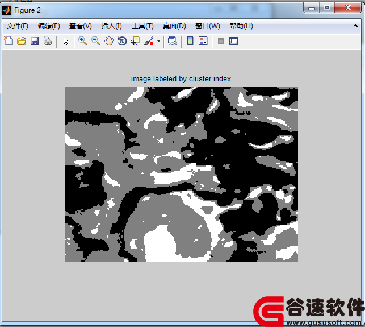Open file using the folder icon
365x327 pixels.
(x=22, y=42)
